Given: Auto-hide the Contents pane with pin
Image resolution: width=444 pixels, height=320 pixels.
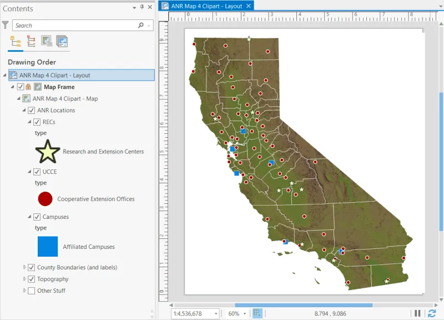Looking at the screenshot, I should coord(142,8).
